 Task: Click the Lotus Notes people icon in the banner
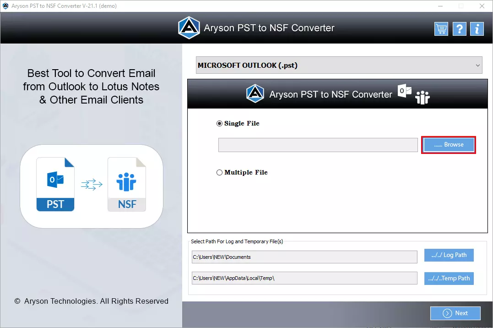[x=422, y=97]
